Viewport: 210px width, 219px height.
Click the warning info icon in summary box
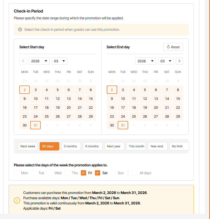click(17, 200)
